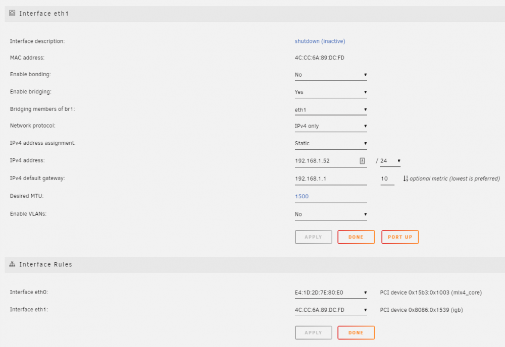Click the Enable VLANs label
This screenshot has width=505, height=347.
pos(28,214)
